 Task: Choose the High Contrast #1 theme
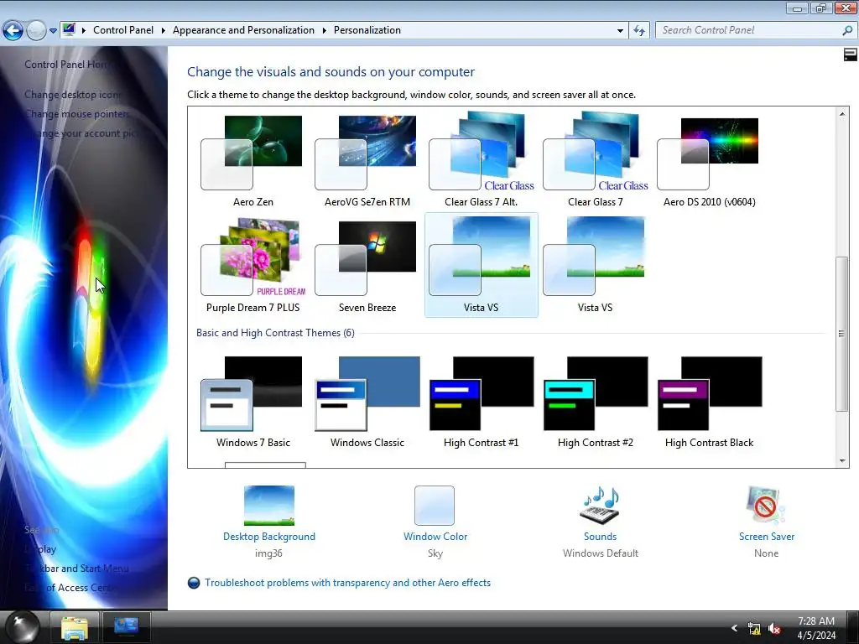481,402
